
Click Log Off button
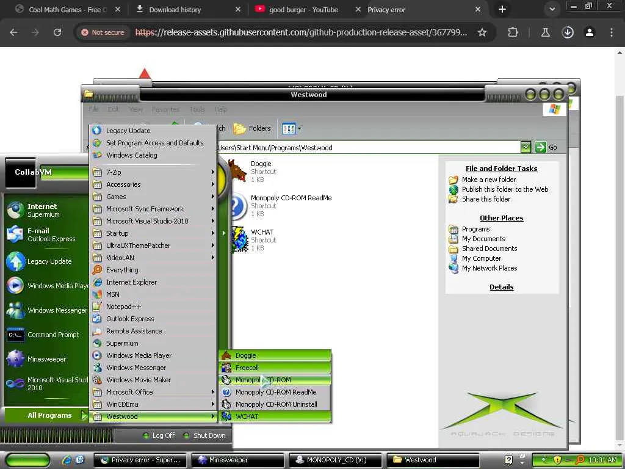159,435
